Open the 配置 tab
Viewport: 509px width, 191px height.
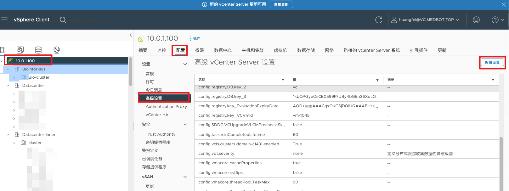coord(181,50)
